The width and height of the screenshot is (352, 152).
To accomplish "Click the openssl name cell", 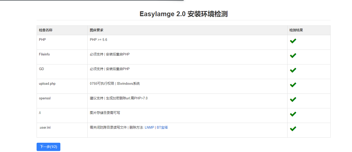I will (45, 98).
